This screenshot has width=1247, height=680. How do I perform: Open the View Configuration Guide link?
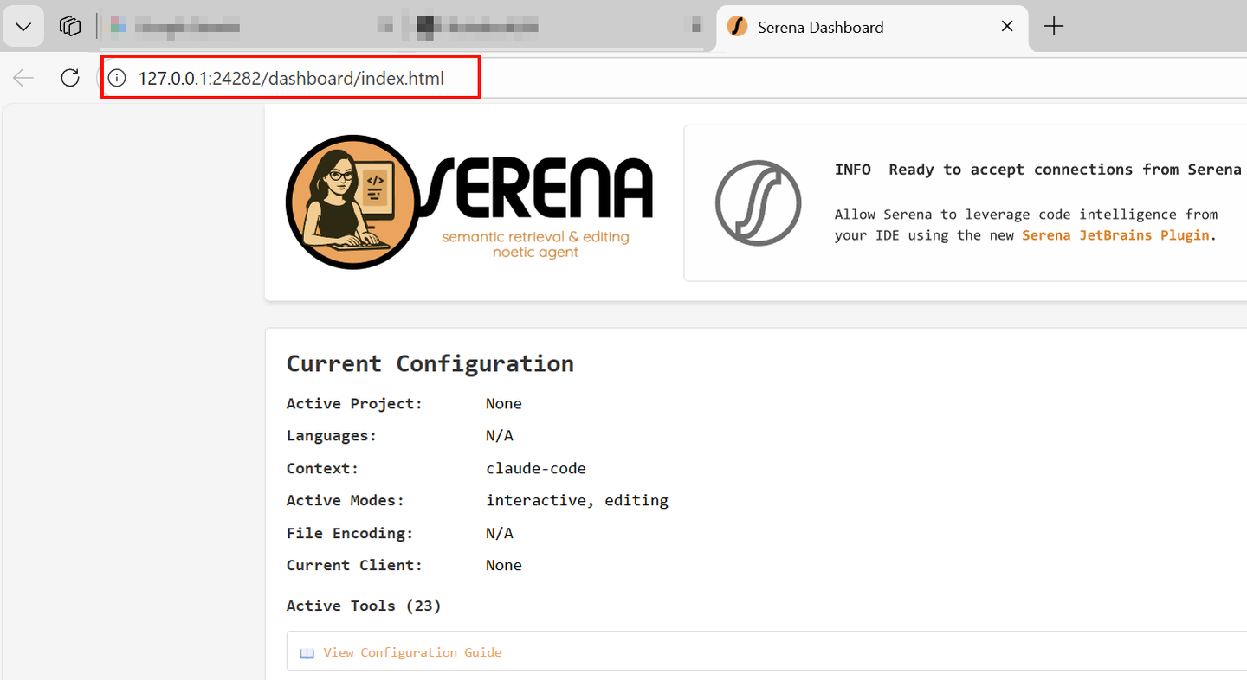point(413,651)
